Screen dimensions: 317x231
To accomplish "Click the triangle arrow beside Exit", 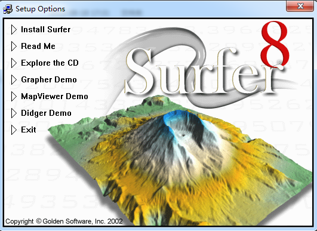I will coord(14,130).
